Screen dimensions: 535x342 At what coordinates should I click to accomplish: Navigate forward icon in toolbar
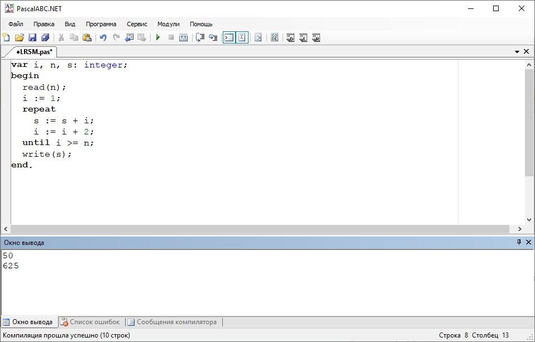click(x=142, y=37)
